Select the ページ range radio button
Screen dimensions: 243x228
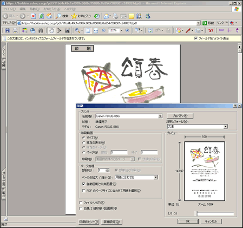tap(83, 152)
